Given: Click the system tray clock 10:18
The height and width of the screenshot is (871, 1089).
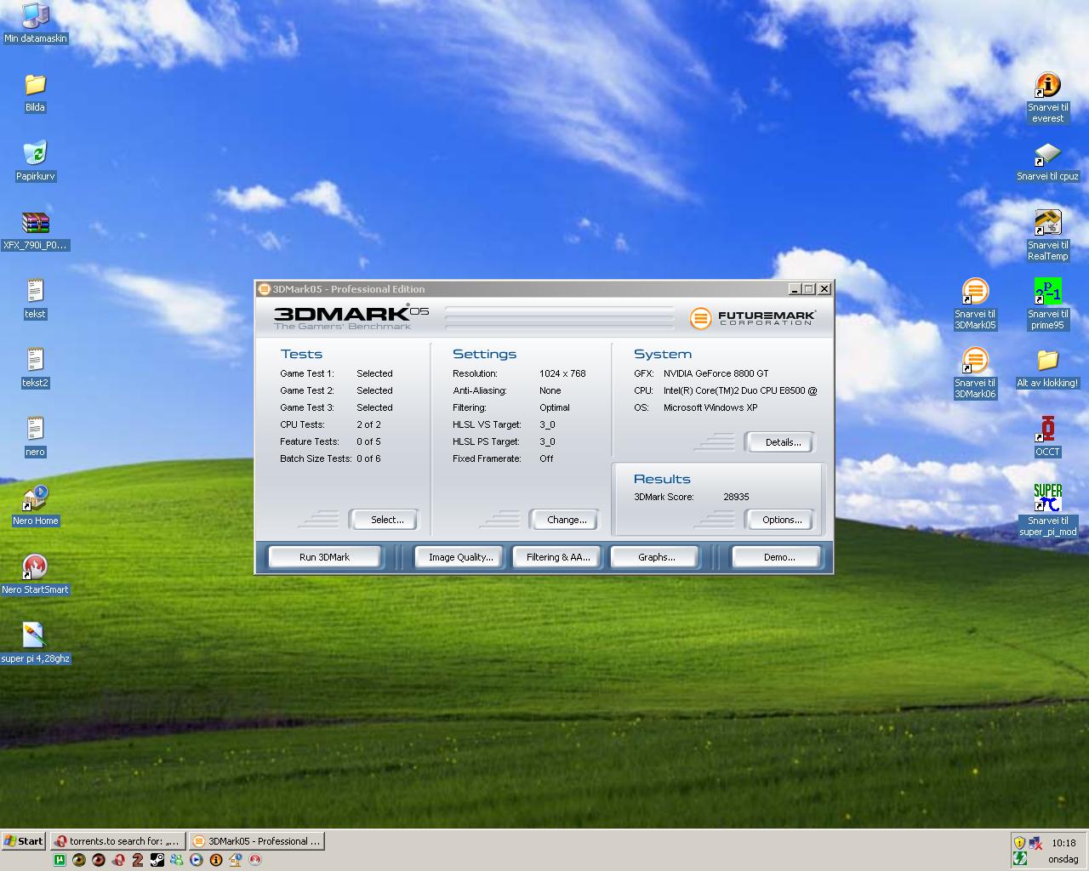Looking at the screenshot, I should [x=1063, y=843].
